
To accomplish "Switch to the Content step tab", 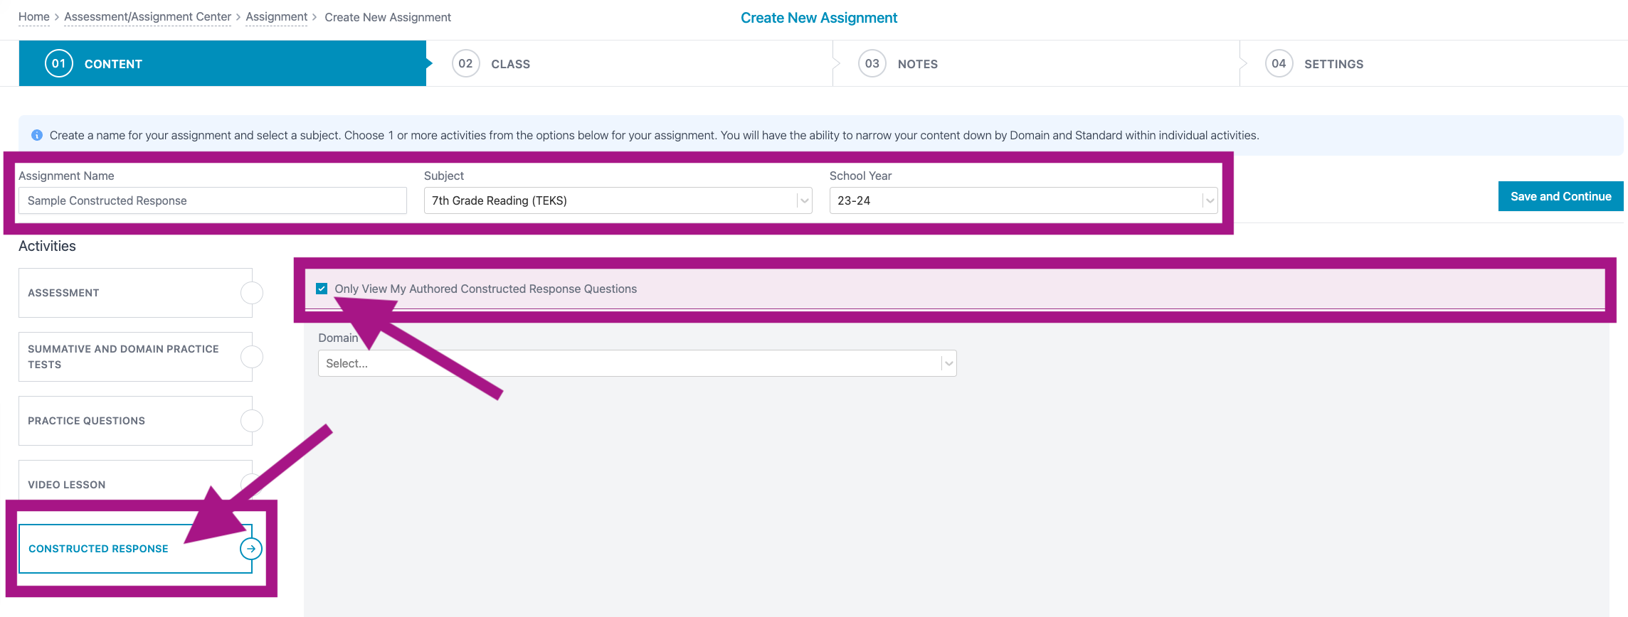I will (x=223, y=63).
